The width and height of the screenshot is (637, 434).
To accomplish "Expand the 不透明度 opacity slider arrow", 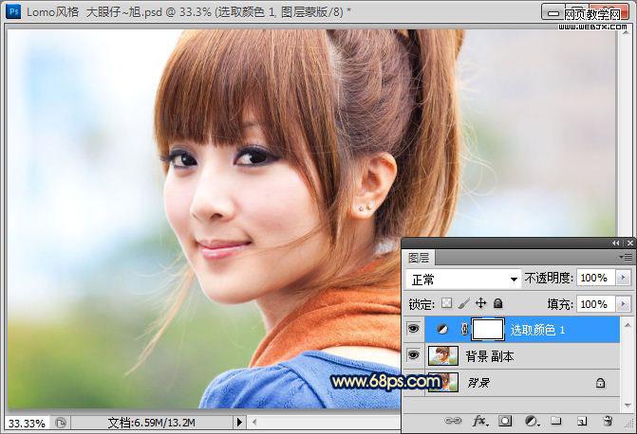I will tap(623, 278).
